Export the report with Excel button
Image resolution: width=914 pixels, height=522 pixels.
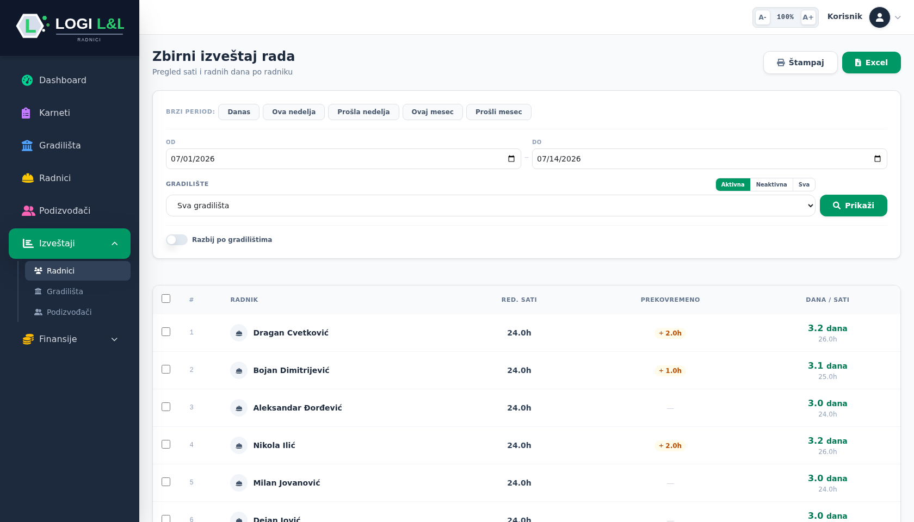pos(871,63)
